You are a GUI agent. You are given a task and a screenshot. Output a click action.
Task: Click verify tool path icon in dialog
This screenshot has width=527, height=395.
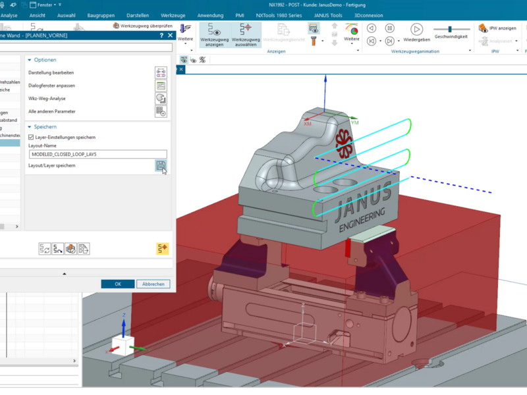tap(70, 249)
